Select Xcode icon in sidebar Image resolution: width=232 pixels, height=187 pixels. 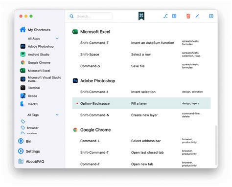pyautogui.click(x=23, y=96)
